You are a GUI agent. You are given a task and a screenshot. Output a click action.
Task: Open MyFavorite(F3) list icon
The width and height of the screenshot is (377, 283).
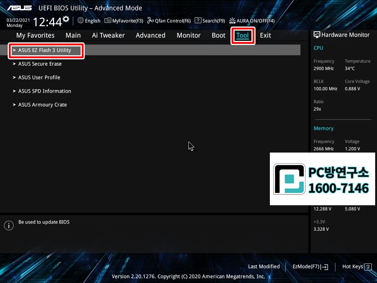click(108, 21)
